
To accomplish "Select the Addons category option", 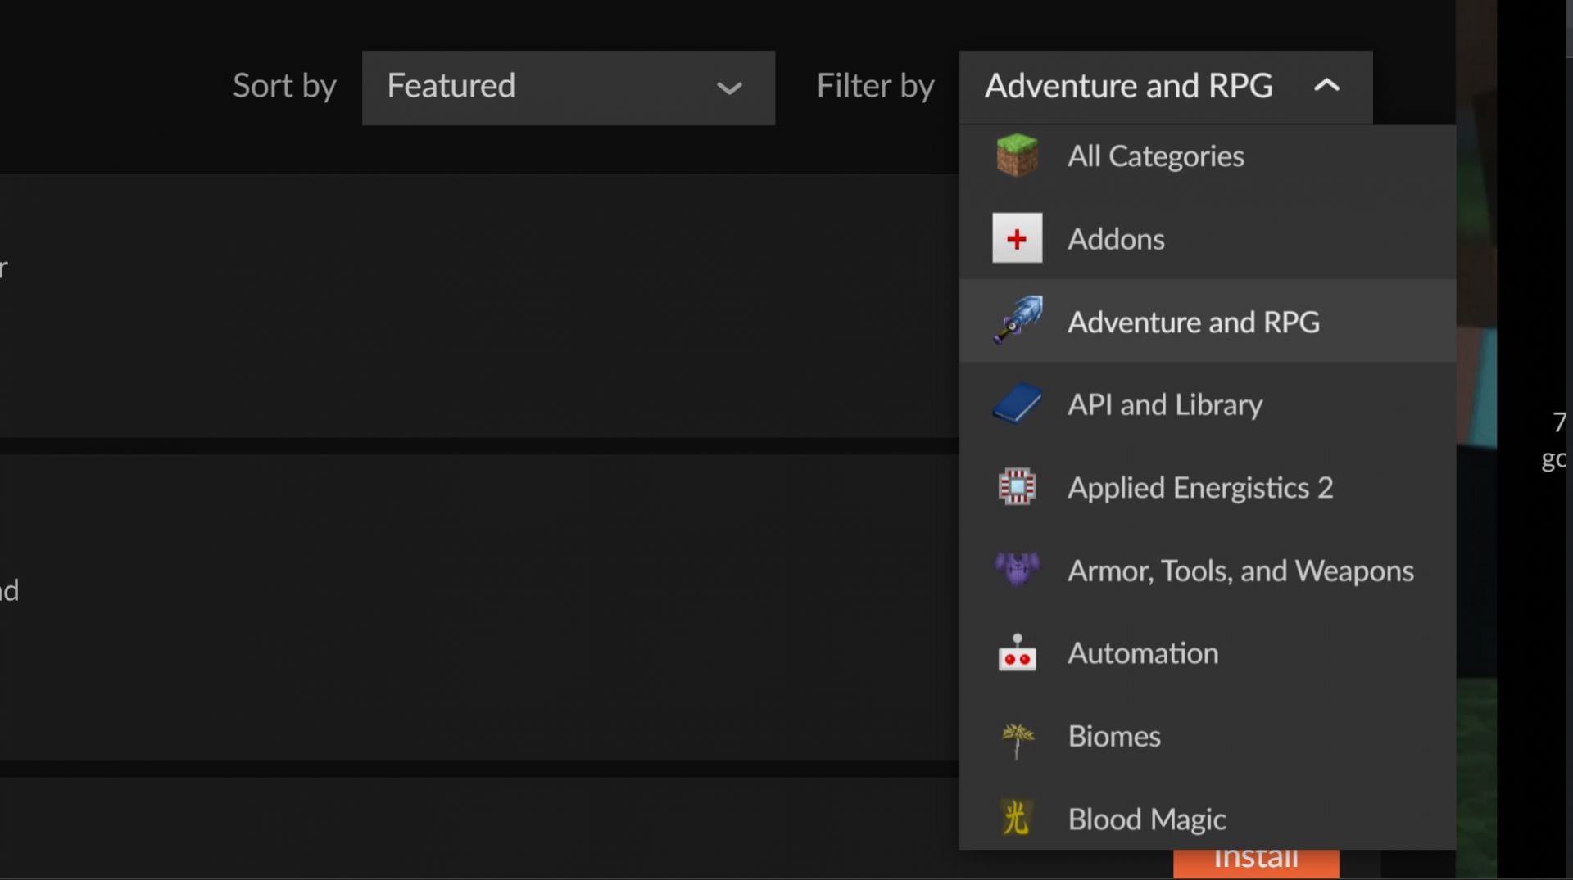I will point(1115,238).
